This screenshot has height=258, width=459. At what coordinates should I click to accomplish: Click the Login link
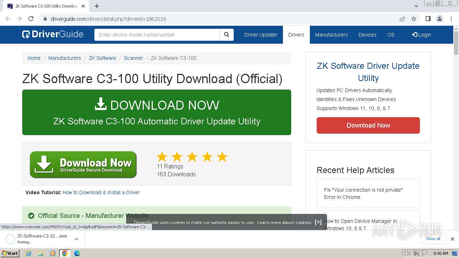click(x=421, y=35)
